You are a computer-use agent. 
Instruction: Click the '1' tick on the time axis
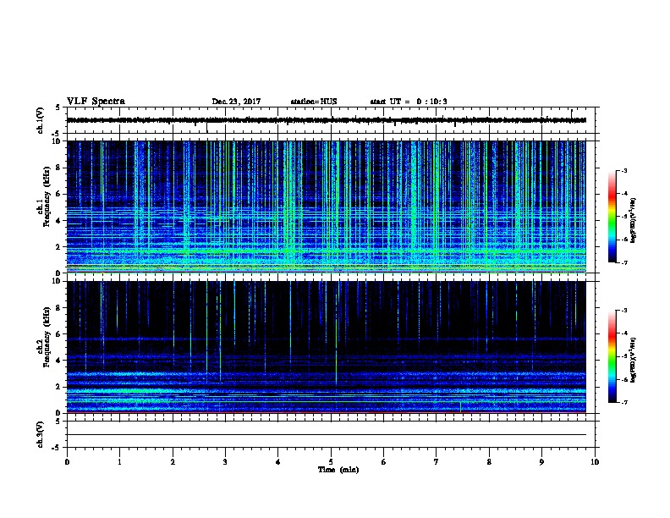pos(119,462)
